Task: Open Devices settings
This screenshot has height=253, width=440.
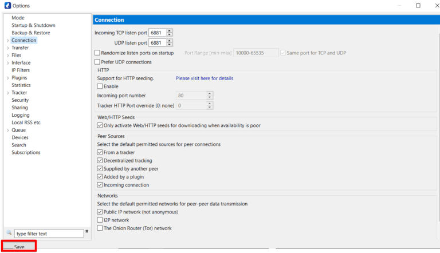Action: 20,137
